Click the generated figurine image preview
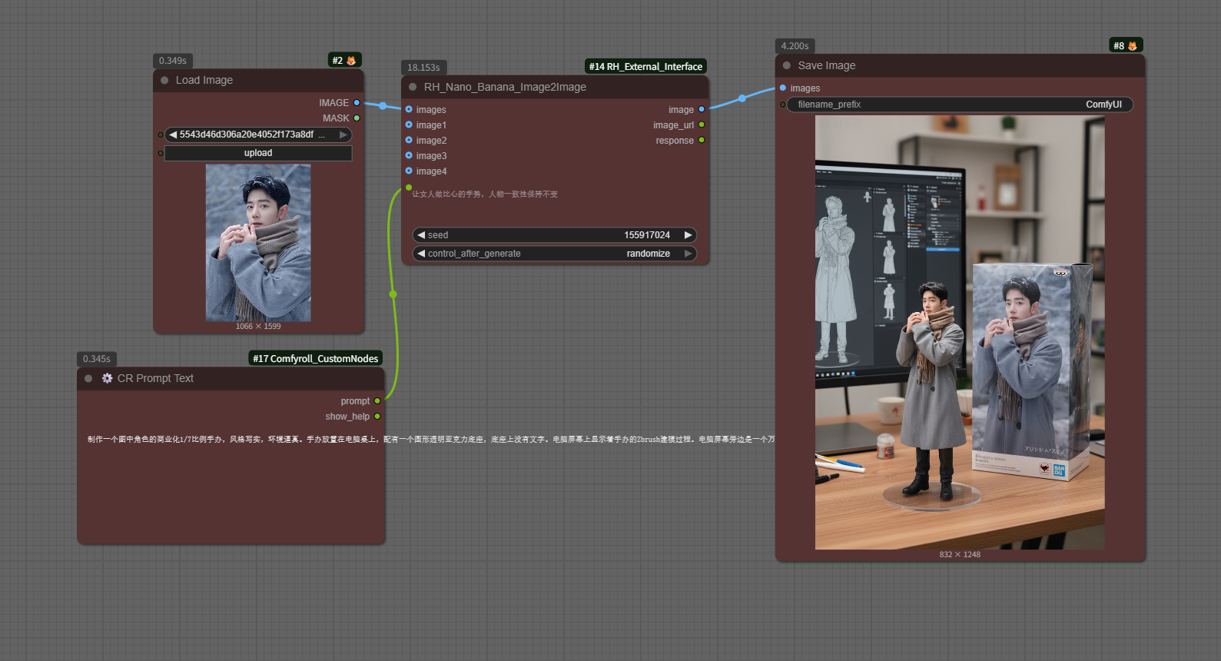The height and width of the screenshot is (661, 1221). tap(959, 332)
